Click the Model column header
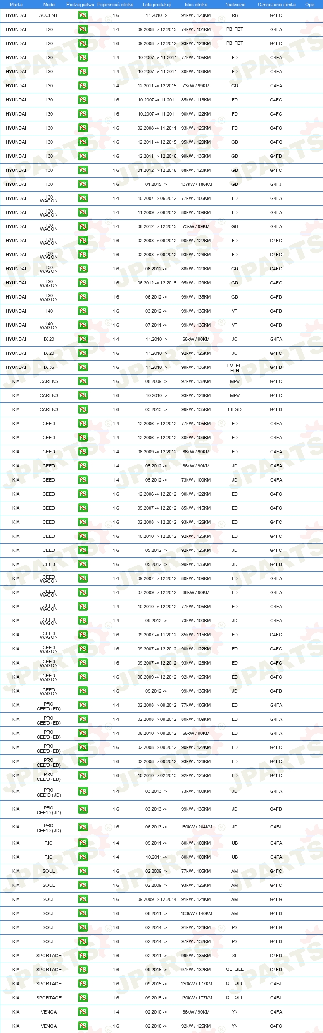 click(x=49, y=5)
